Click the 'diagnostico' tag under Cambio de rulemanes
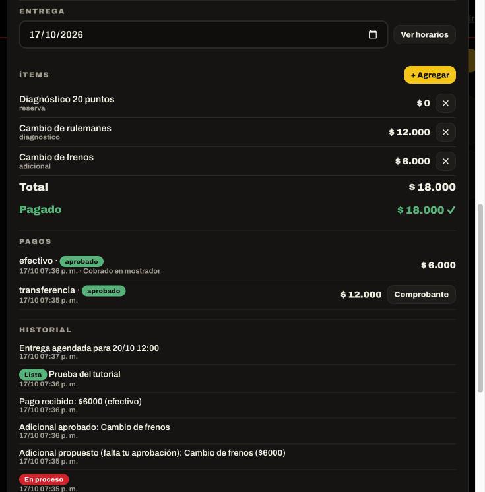 (x=39, y=137)
